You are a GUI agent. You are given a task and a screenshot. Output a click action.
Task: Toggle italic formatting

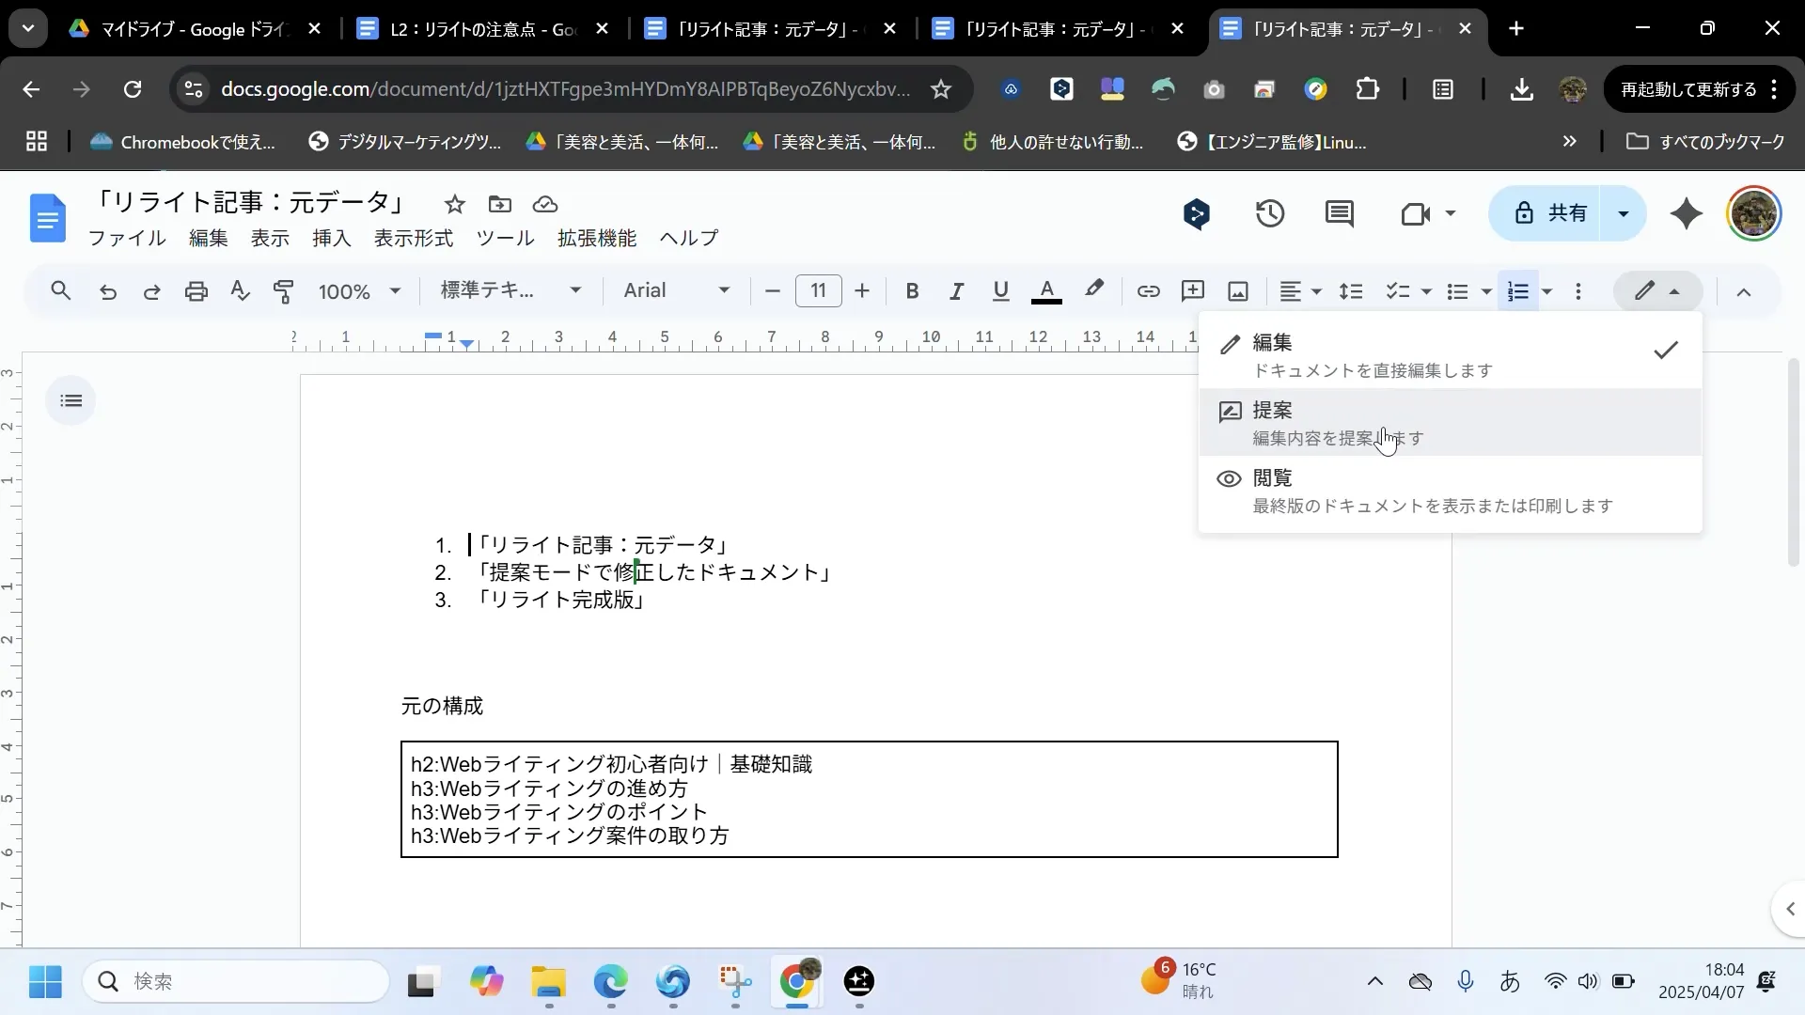(x=956, y=291)
